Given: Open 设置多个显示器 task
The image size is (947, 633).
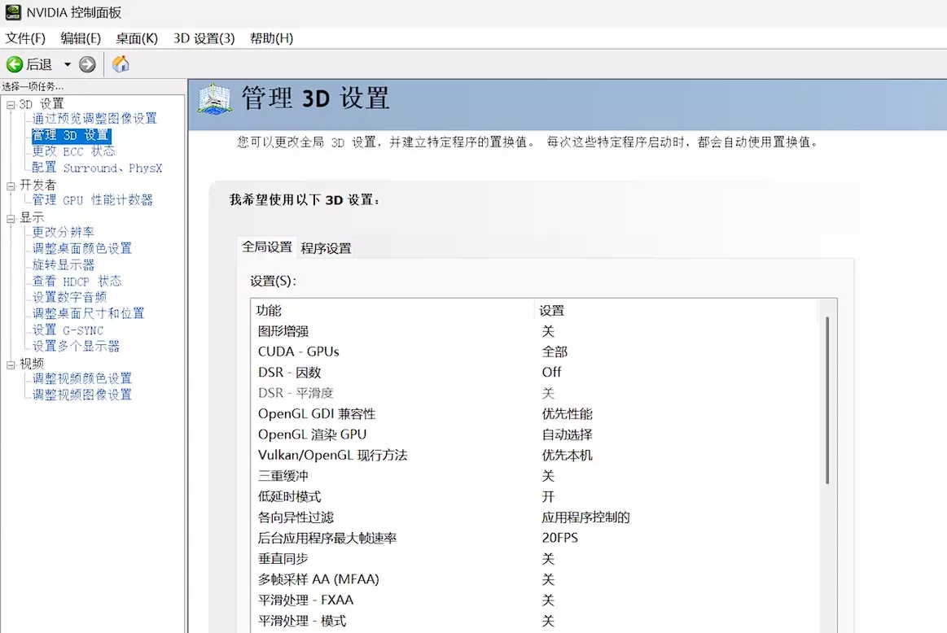Looking at the screenshot, I should pyautogui.click(x=76, y=346).
